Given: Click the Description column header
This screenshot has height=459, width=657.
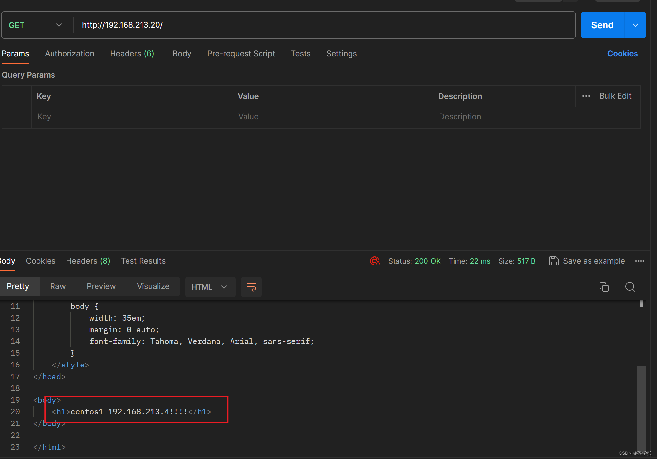Looking at the screenshot, I should [460, 96].
